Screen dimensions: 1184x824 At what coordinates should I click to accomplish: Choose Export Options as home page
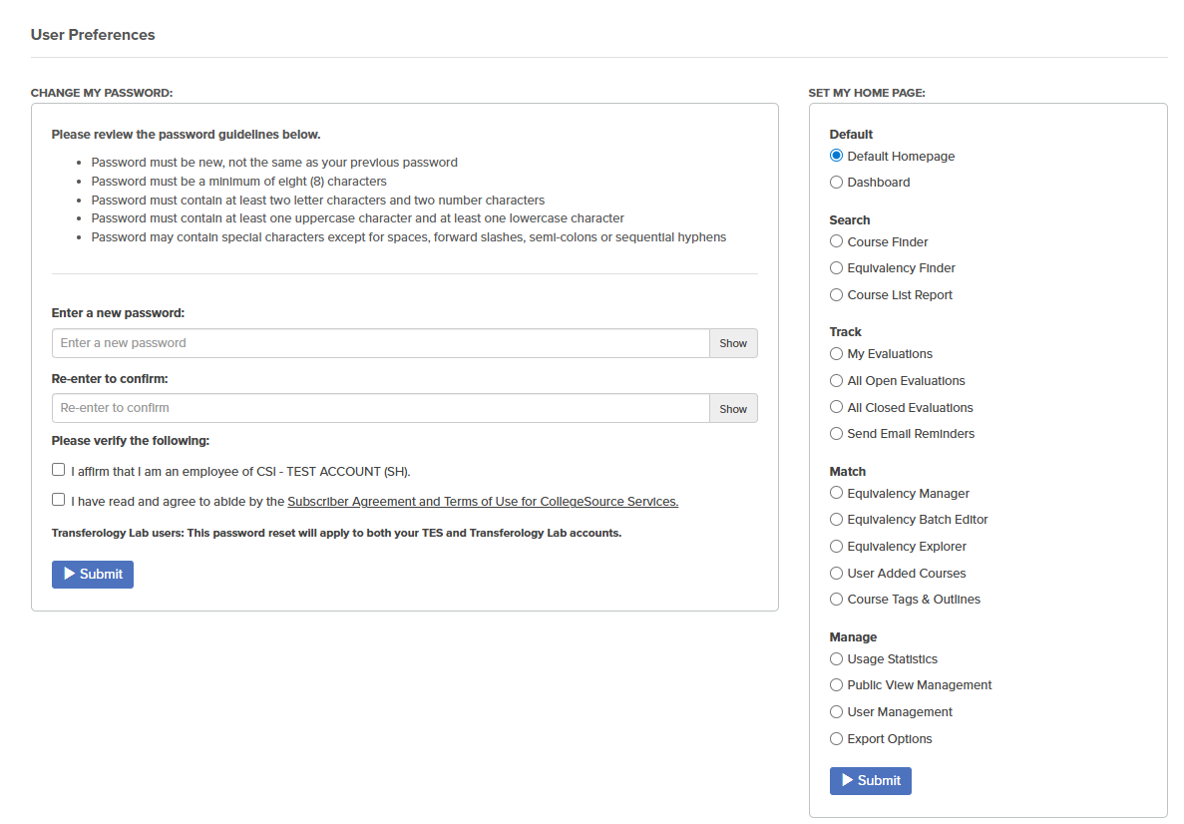[x=836, y=738]
